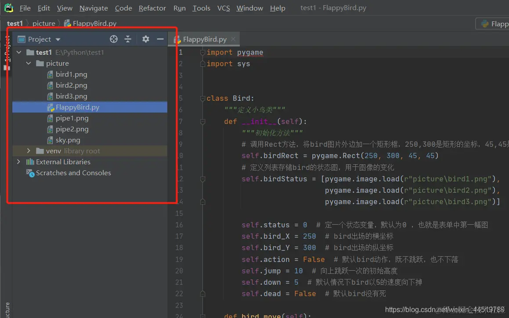Select the bird2.png file icon
Screen dimensions: 509x318
pos(50,85)
